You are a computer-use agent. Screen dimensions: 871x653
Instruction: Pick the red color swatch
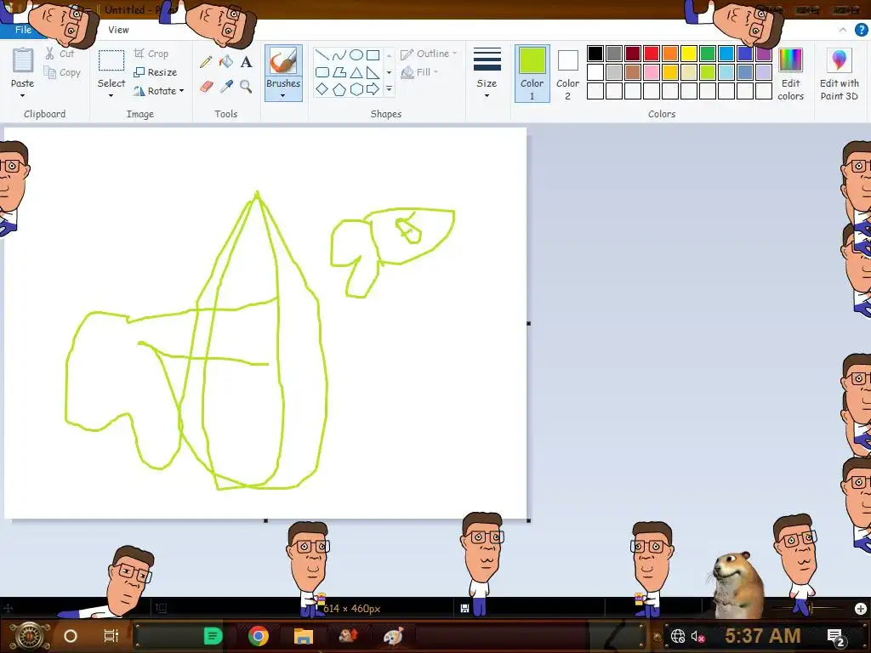coord(651,54)
